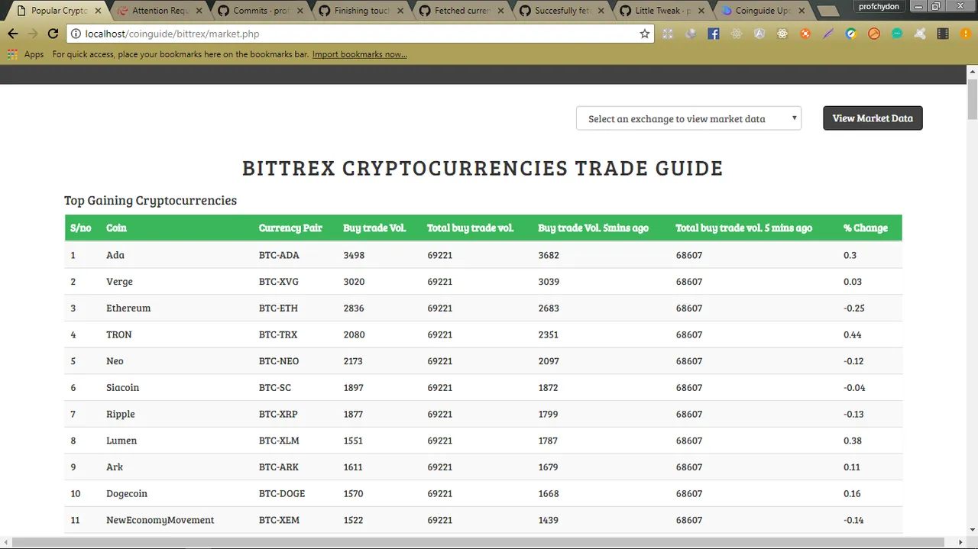Screen dimensions: 978x549
Task: Click the Top Gaining Cryptocurrencies heading
Action: coord(151,201)
